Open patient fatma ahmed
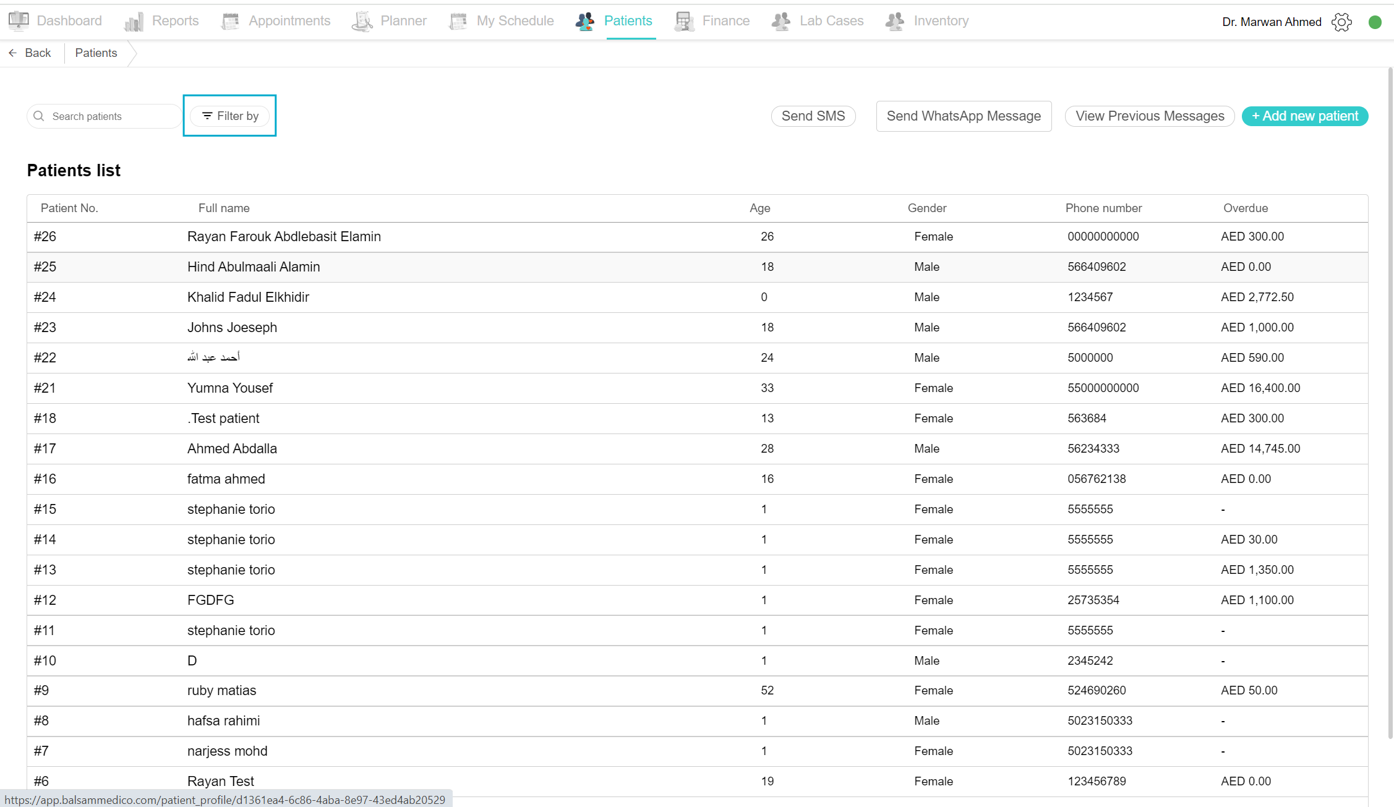1394x807 pixels. pyautogui.click(x=226, y=479)
